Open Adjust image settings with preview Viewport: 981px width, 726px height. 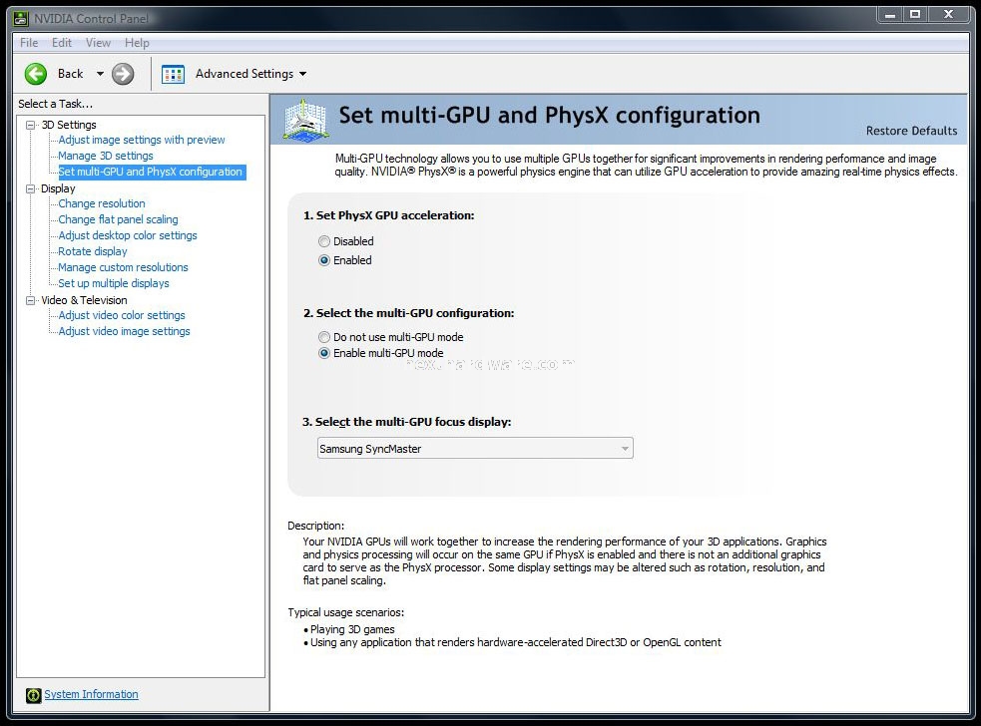142,140
